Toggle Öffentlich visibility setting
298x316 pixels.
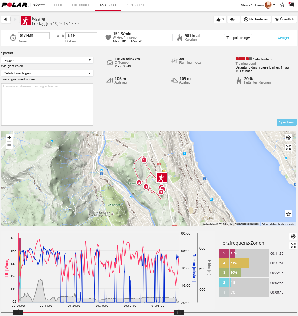pyautogui.click(x=284, y=19)
